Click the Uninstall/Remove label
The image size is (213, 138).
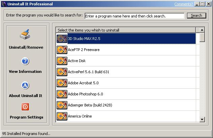point(26,47)
